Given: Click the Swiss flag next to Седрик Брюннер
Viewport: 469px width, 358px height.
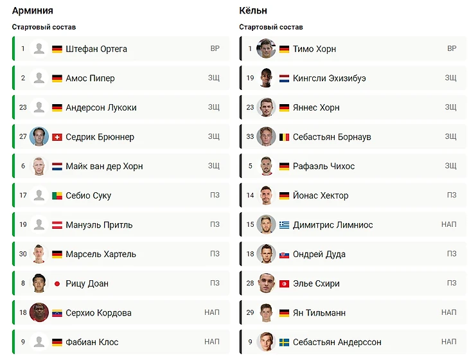Looking at the screenshot, I should [57, 137].
